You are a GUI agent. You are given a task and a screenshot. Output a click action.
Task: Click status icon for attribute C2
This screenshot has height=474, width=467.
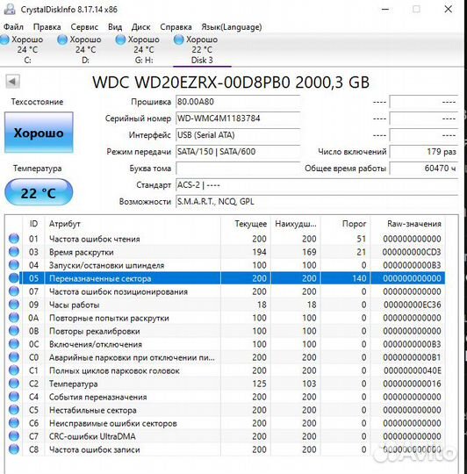(x=14, y=384)
